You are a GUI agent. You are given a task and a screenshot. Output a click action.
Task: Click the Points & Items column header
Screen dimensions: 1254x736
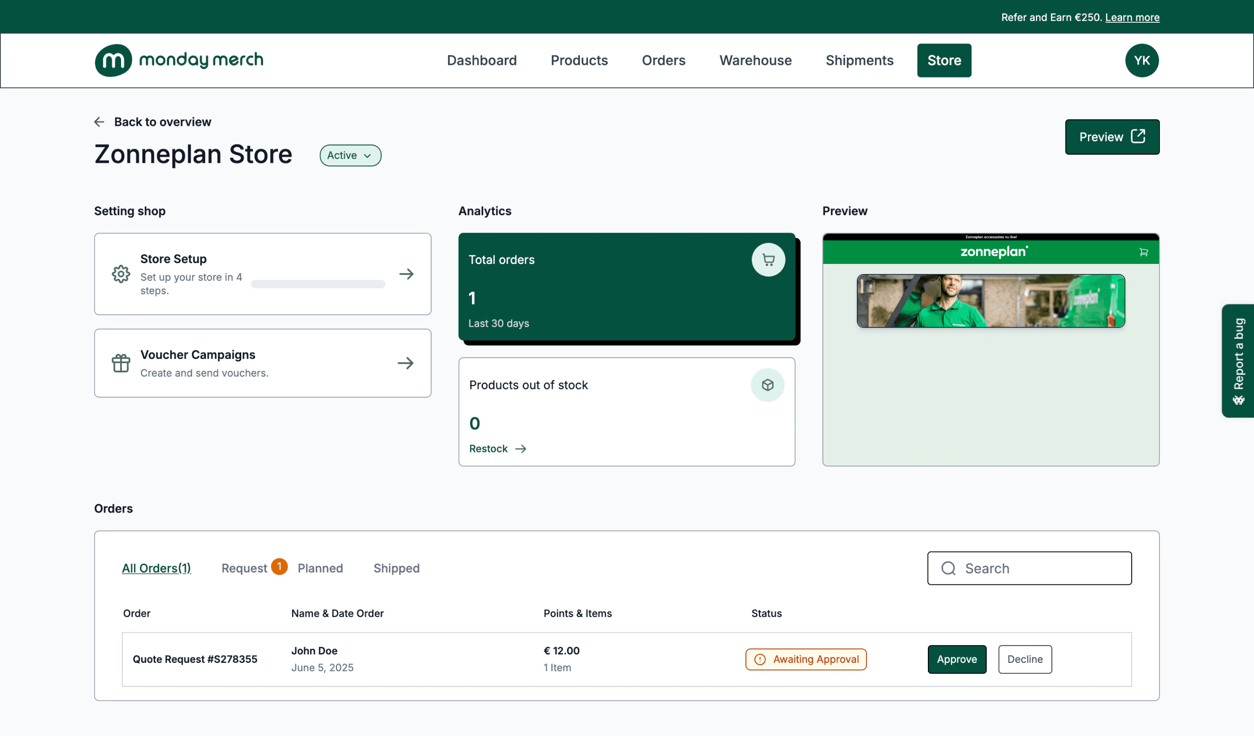(x=577, y=613)
